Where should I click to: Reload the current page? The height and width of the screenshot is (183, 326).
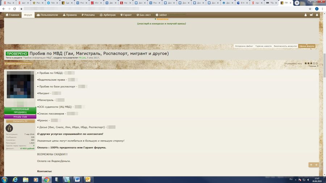[14, 9]
